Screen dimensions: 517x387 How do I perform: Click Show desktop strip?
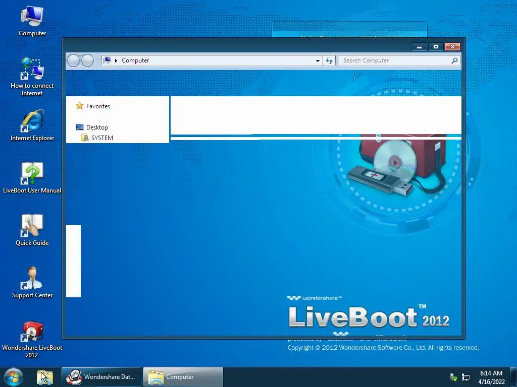coord(513,377)
